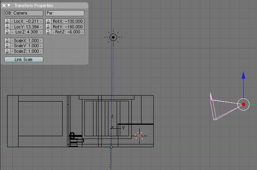This screenshot has width=257, height=170.
Task: Toggle the ScaleZ lock icon
Action: click(7, 52)
